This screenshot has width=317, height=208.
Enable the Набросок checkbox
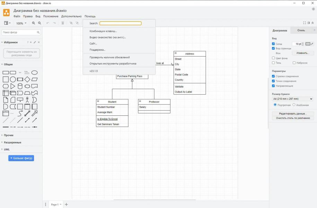pyautogui.click(x=294, y=63)
